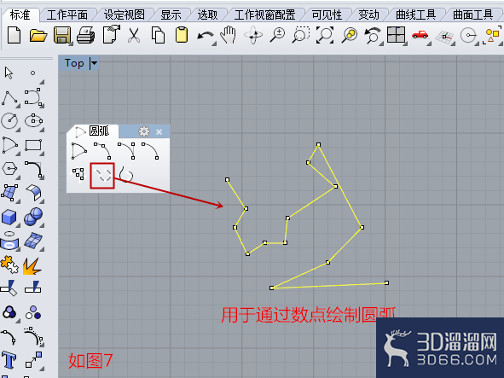Switch to the 选取 tab
504x378 pixels.
(x=207, y=15)
